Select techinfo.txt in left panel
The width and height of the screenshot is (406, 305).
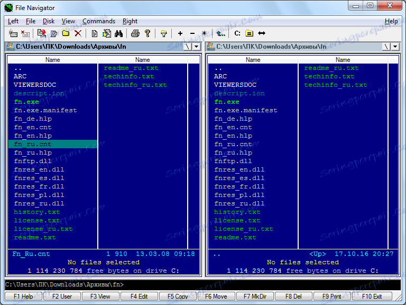coord(129,76)
